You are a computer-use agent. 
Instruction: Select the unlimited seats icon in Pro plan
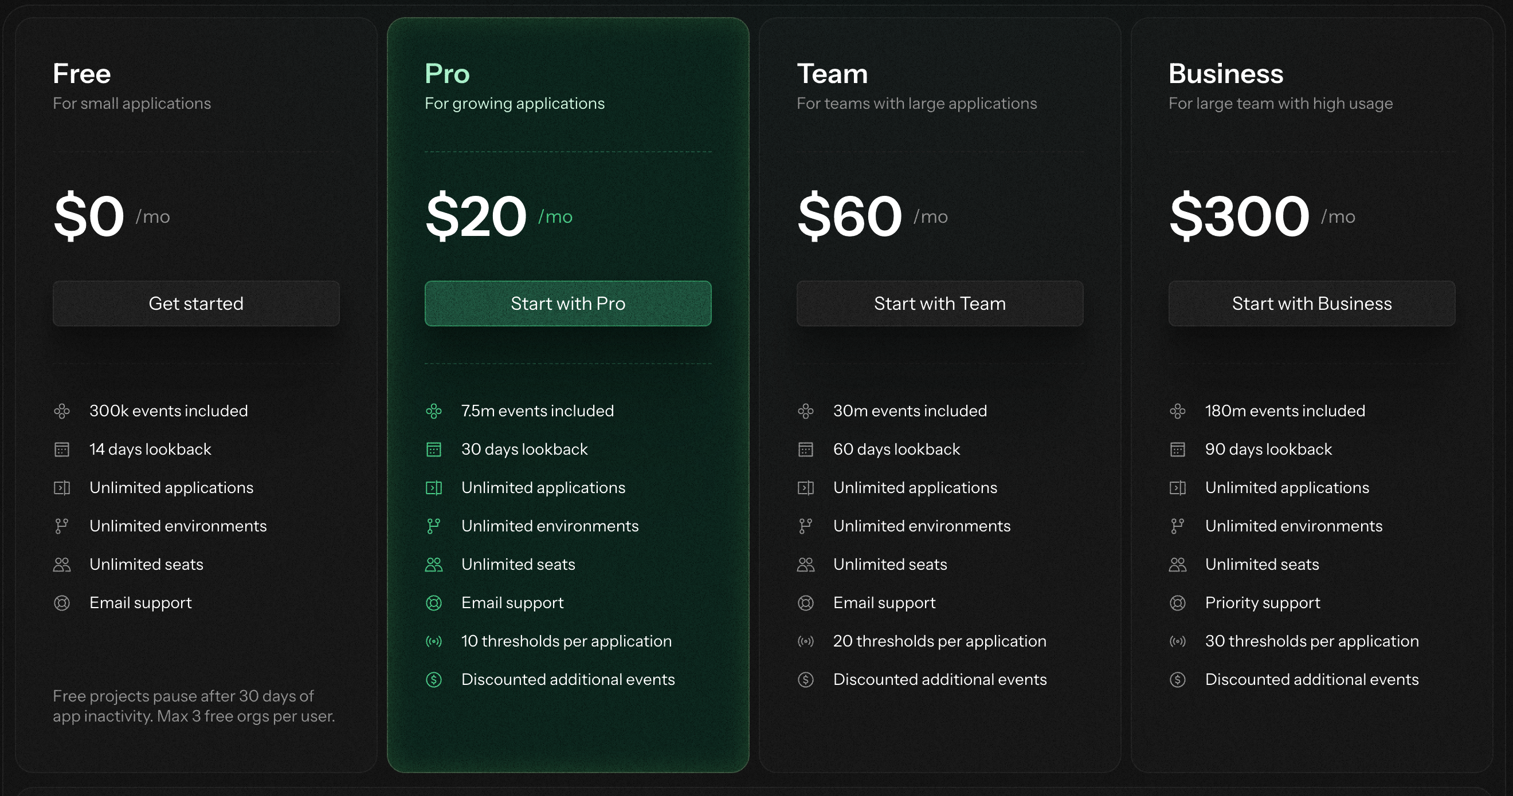(434, 564)
